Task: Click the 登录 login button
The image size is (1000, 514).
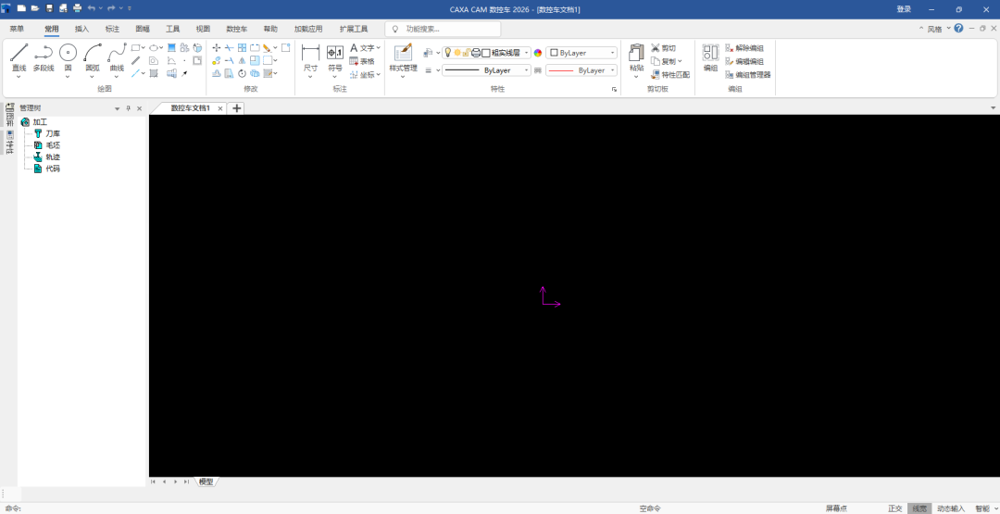Action: click(904, 9)
